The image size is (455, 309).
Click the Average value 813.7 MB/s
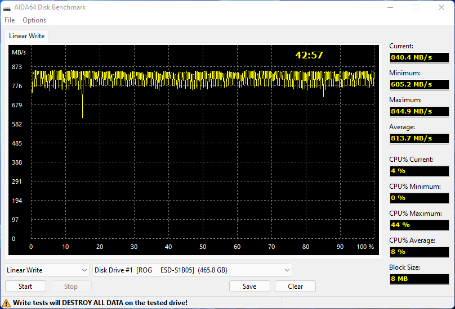(420, 138)
